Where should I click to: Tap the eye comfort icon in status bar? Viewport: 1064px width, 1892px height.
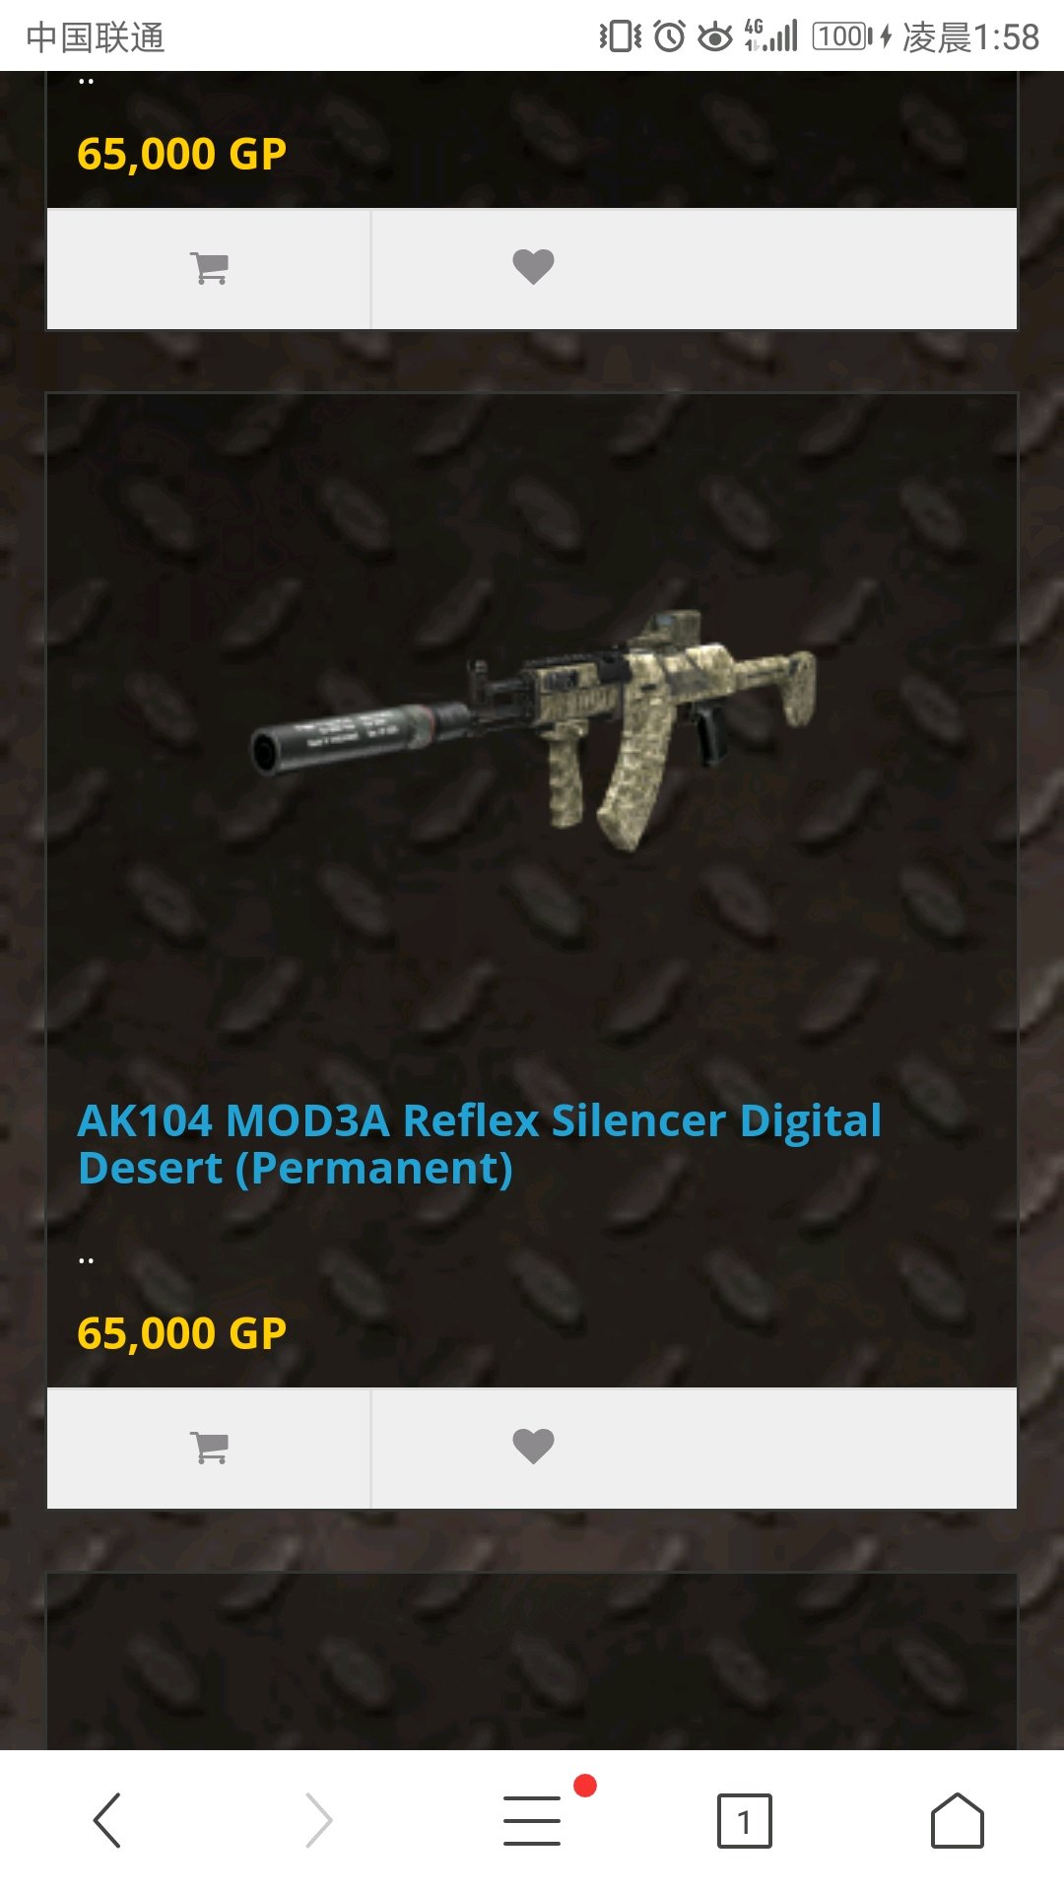pos(715,36)
